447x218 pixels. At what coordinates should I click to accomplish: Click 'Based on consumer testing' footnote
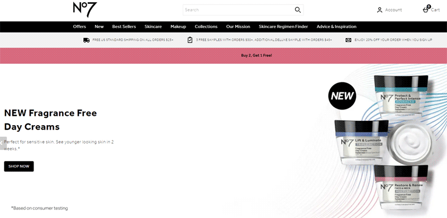tap(39, 208)
